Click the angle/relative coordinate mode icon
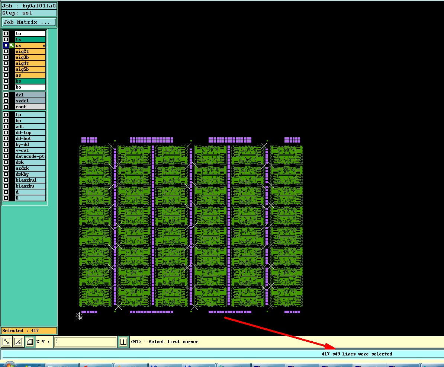 click(x=18, y=341)
